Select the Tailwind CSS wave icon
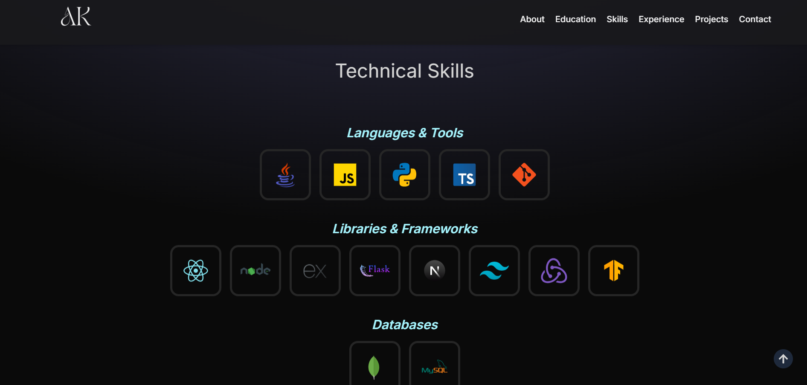 (x=494, y=271)
